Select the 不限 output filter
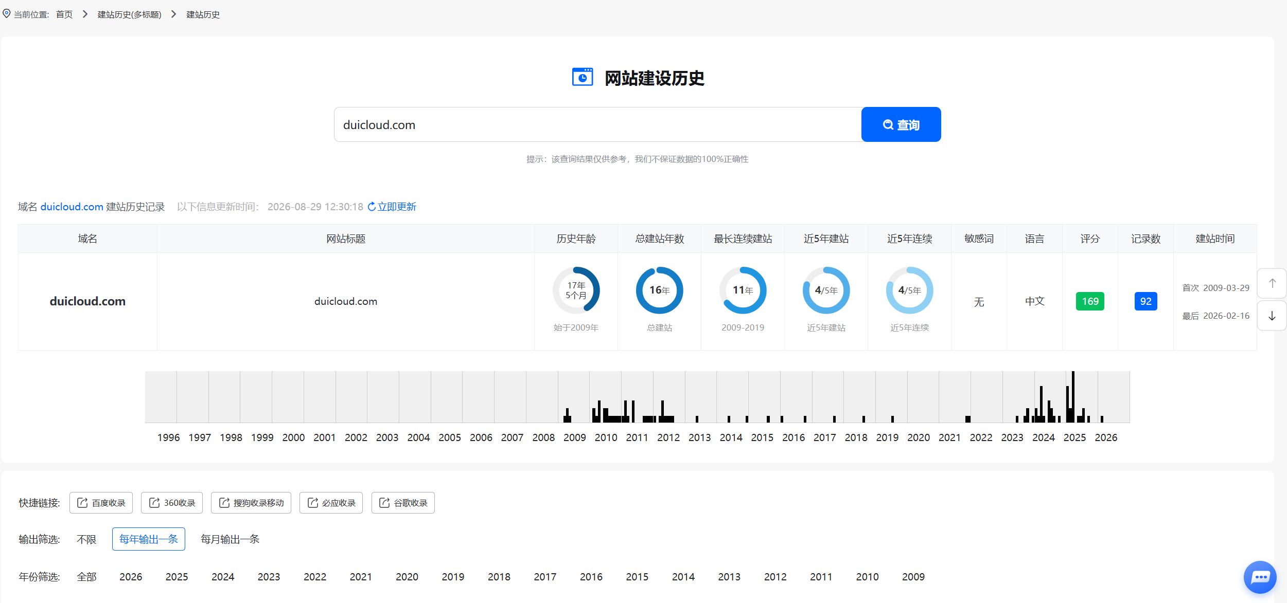This screenshot has width=1287, height=603. tap(86, 539)
